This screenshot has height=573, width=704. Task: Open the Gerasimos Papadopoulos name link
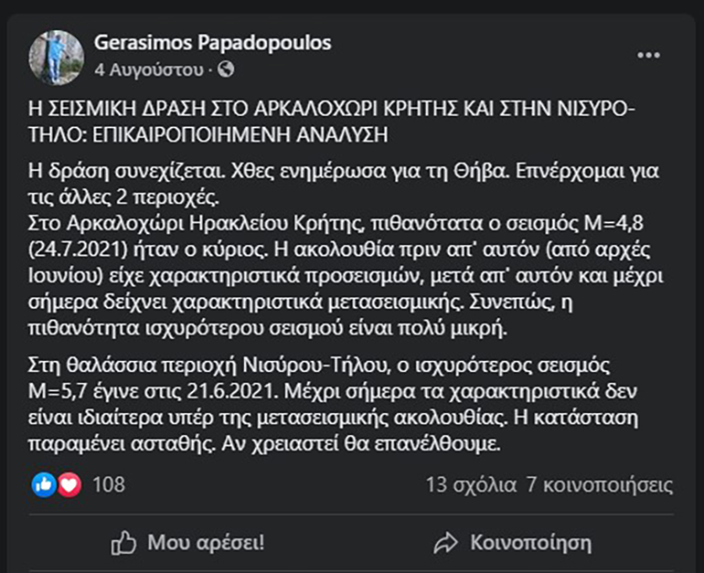(212, 42)
